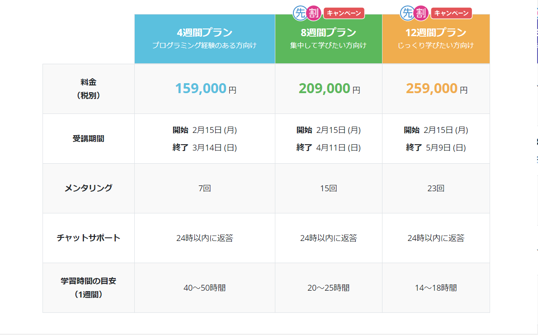Click the pink 割 badge above 12週間プラン
Screen dimensions: 538x335
click(420, 13)
